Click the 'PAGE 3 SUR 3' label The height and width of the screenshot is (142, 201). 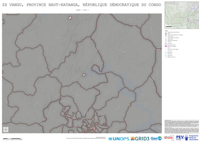click(82, 10)
